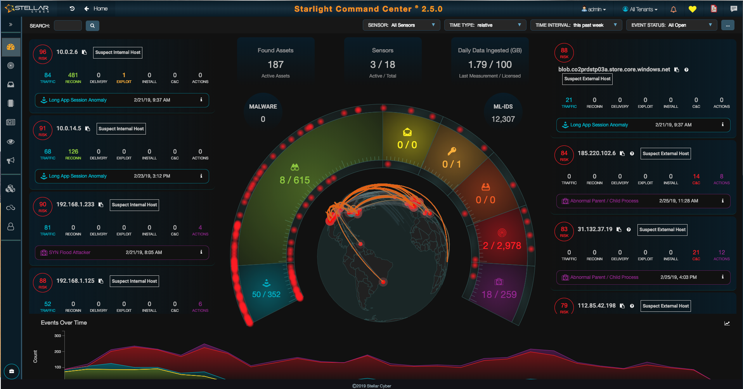Image resolution: width=743 pixels, height=389 pixels.
Task: Export report using the PDF icon
Action: click(x=714, y=9)
